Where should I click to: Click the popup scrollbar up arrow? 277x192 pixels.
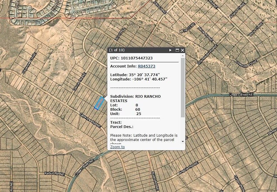(183, 56)
